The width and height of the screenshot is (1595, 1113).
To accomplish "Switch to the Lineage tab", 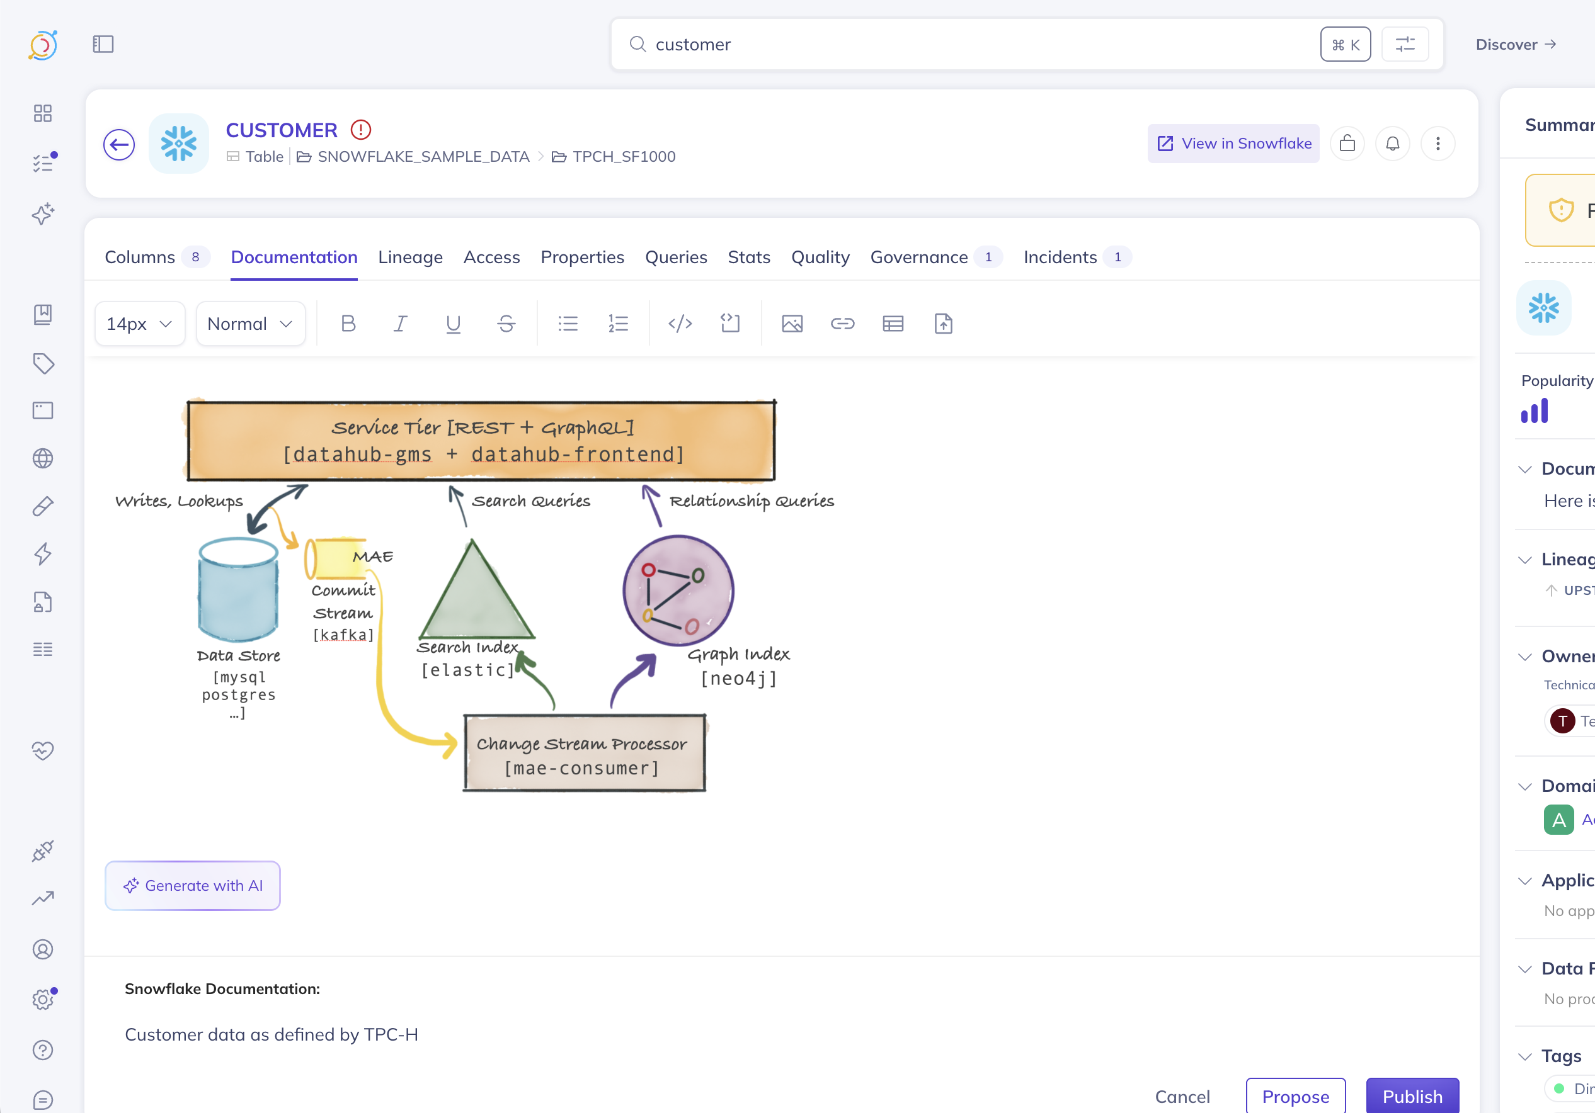I will pyautogui.click(x=410, y=257).
